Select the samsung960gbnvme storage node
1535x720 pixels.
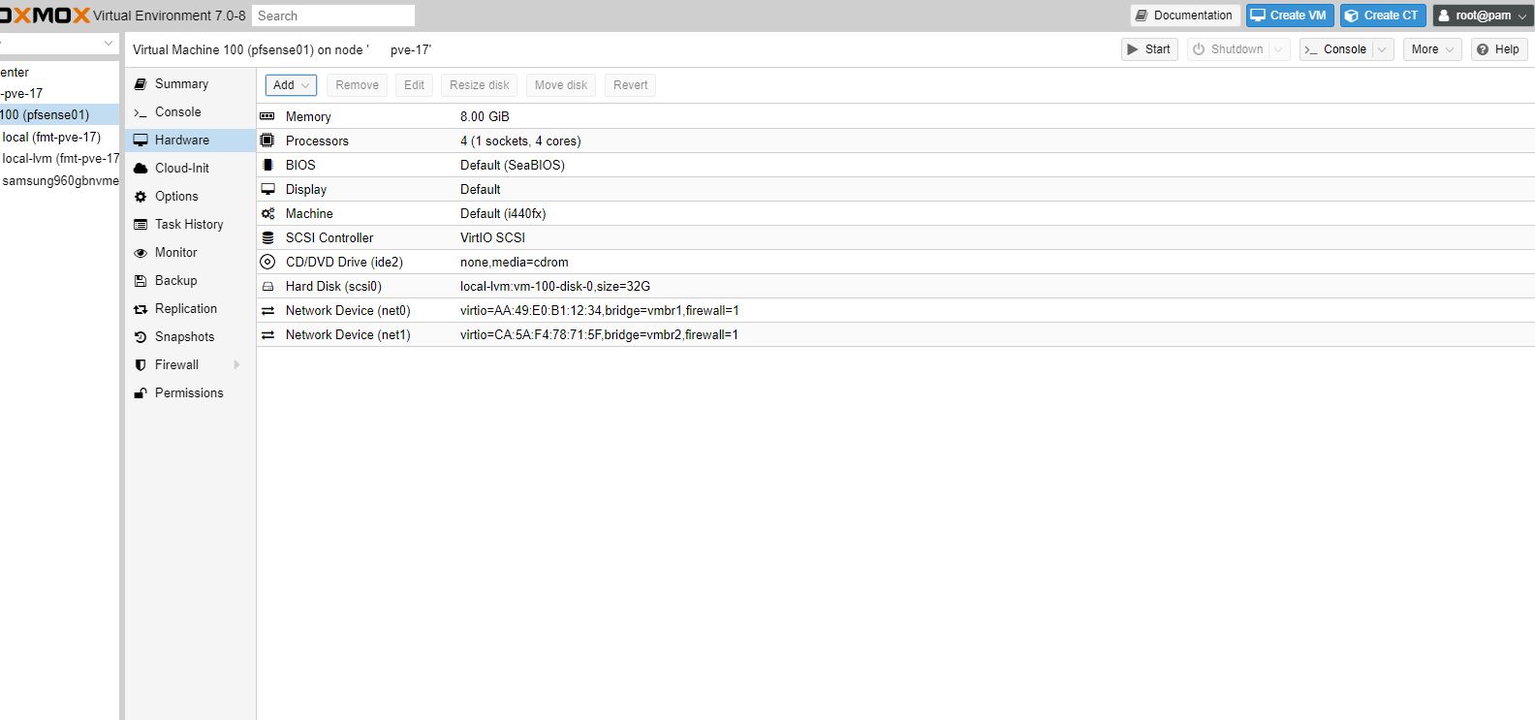59,181
